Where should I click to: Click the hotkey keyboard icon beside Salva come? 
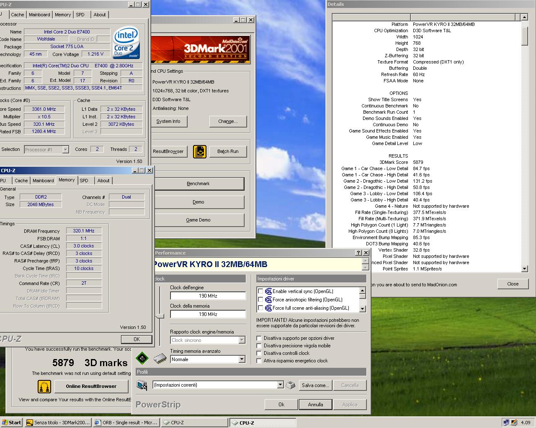pyautogui.click(x=291, y=385)
